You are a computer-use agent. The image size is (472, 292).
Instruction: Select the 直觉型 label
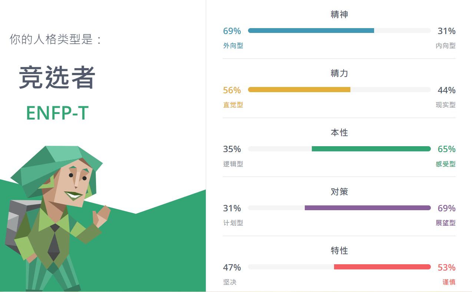coord(233,105)
